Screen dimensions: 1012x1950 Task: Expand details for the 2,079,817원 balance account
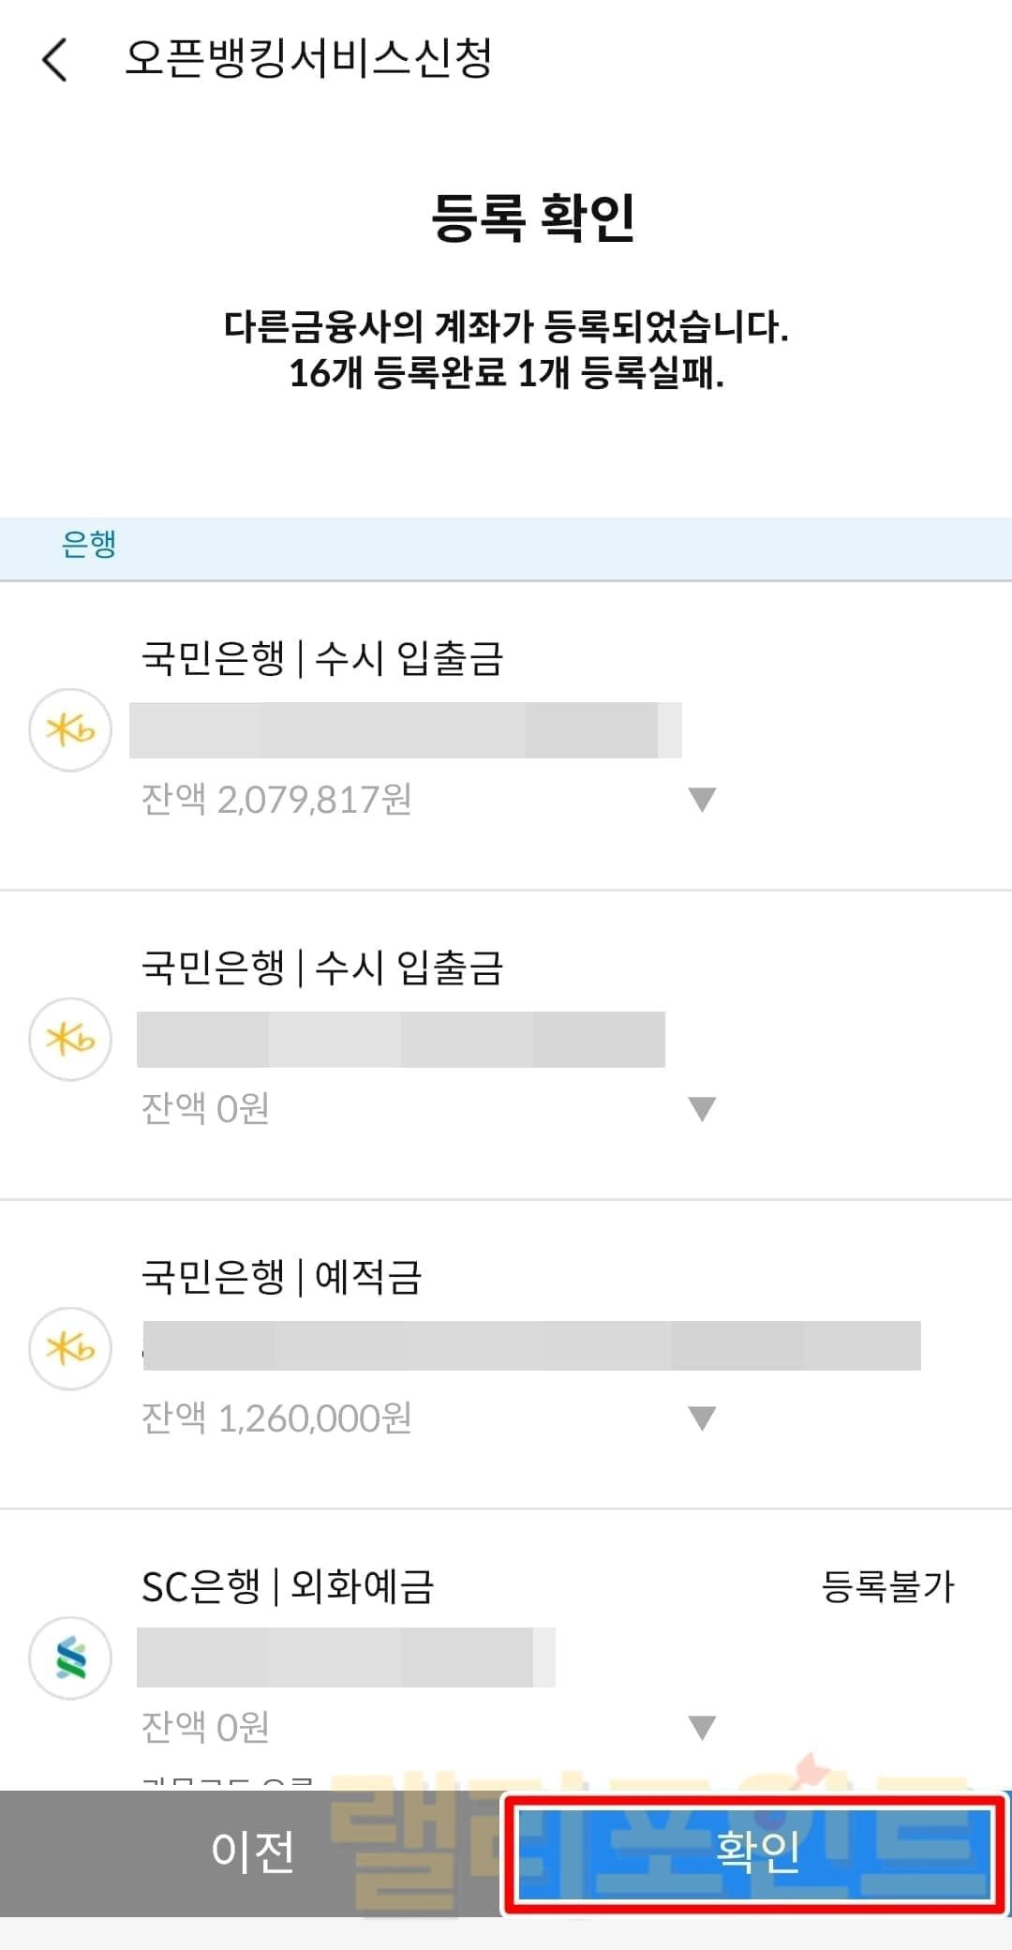pos(702,799)
